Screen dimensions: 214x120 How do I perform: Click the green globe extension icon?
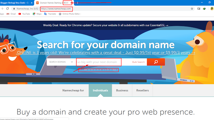coord(204,9)
